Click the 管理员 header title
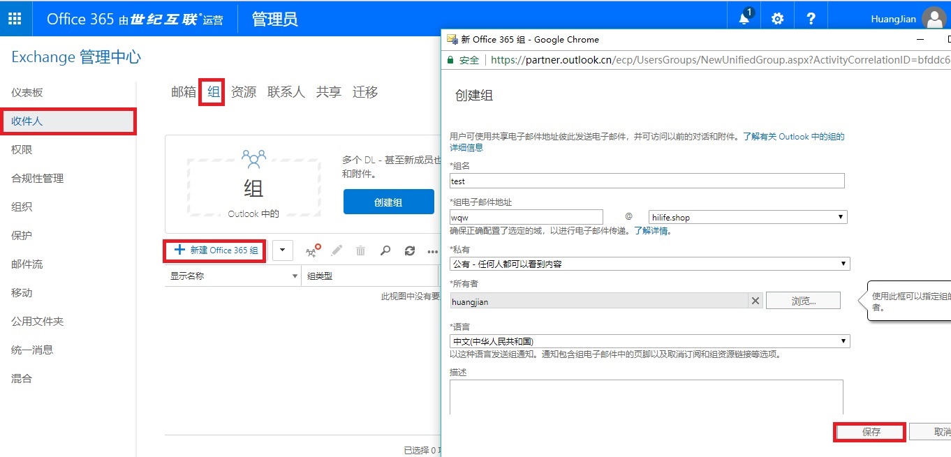 pos(275,19)
